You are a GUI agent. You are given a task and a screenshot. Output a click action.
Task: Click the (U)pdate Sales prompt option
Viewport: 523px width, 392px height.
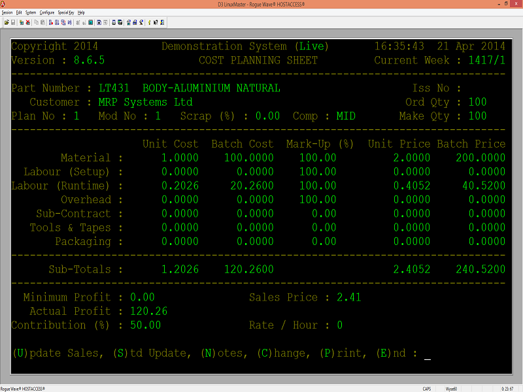click(x=58, y=353)
